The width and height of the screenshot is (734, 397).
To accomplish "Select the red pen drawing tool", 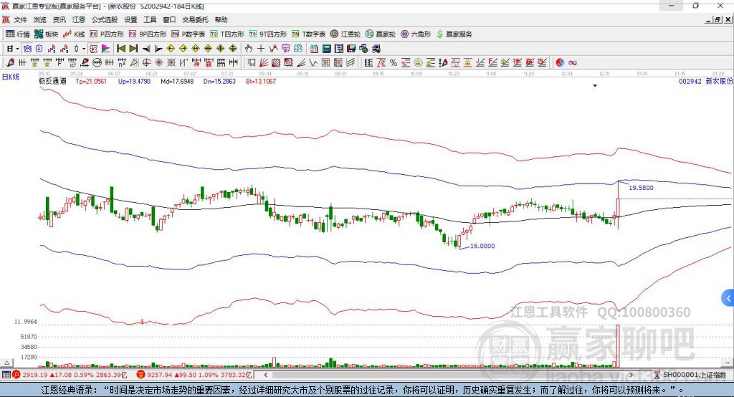I will click(10, 63).
